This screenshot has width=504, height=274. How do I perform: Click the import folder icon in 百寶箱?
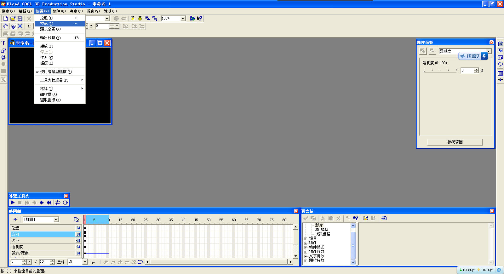coord(365,218)
